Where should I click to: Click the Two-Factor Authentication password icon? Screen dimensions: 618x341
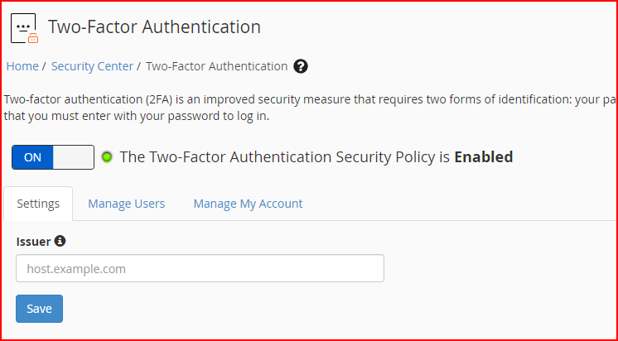tap(24, 28)
